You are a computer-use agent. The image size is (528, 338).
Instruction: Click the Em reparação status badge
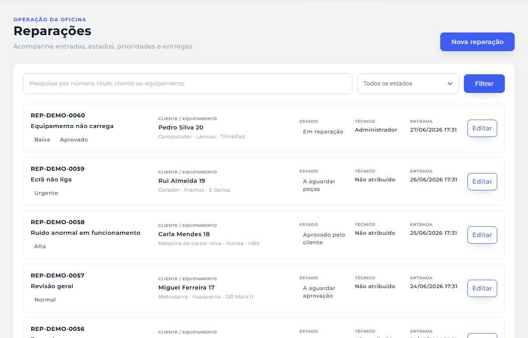point(323,132)
